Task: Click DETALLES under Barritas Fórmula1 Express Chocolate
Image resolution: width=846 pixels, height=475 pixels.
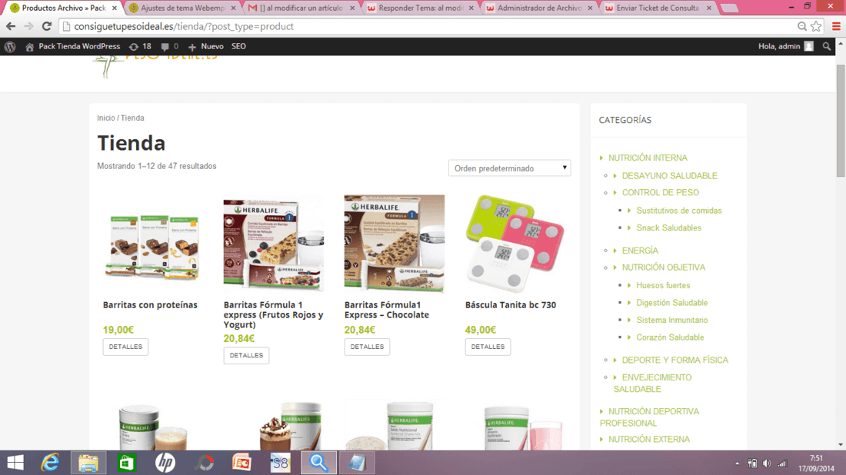Action: [x=367, y=347]
